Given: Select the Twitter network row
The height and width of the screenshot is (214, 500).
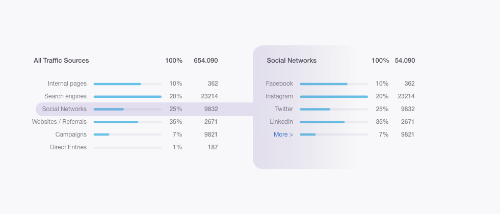Looking at the screenshot, I should click(x=284, y=109).
